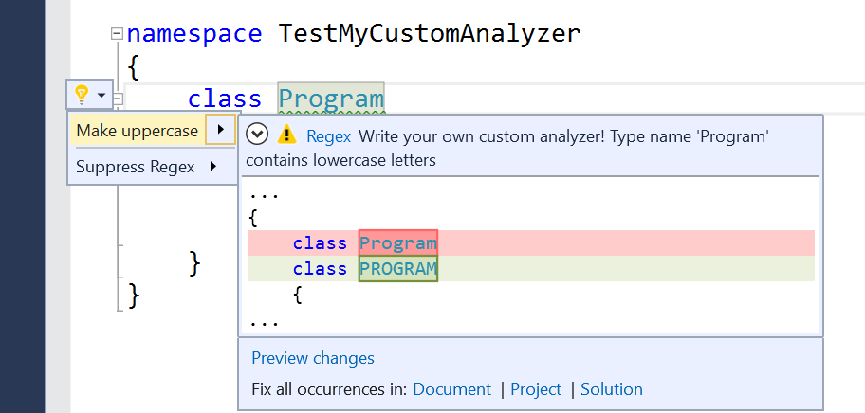Screen dimensions: 865x413
Task: Click the yellow warning triangle icon
Action: coord(286,134)
